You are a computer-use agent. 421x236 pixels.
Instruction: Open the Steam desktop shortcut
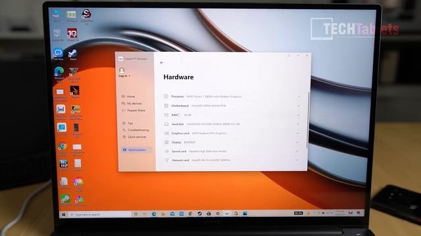click(73, 54)
